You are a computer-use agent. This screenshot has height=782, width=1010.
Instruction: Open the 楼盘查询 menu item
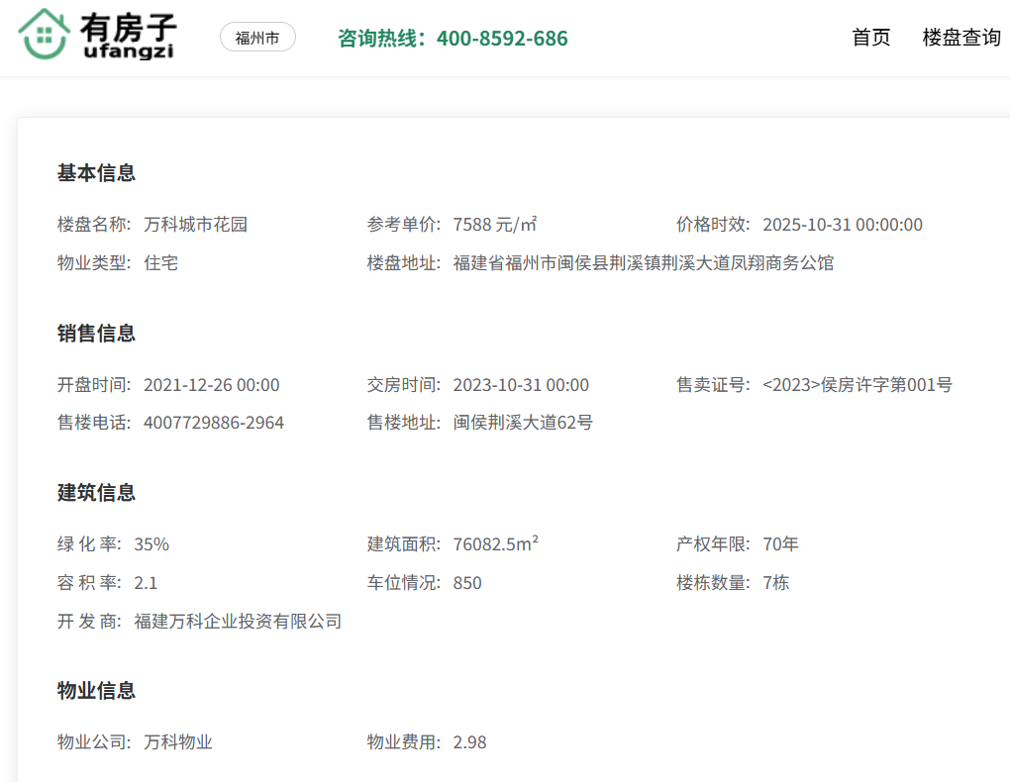[x=961, y=38]
